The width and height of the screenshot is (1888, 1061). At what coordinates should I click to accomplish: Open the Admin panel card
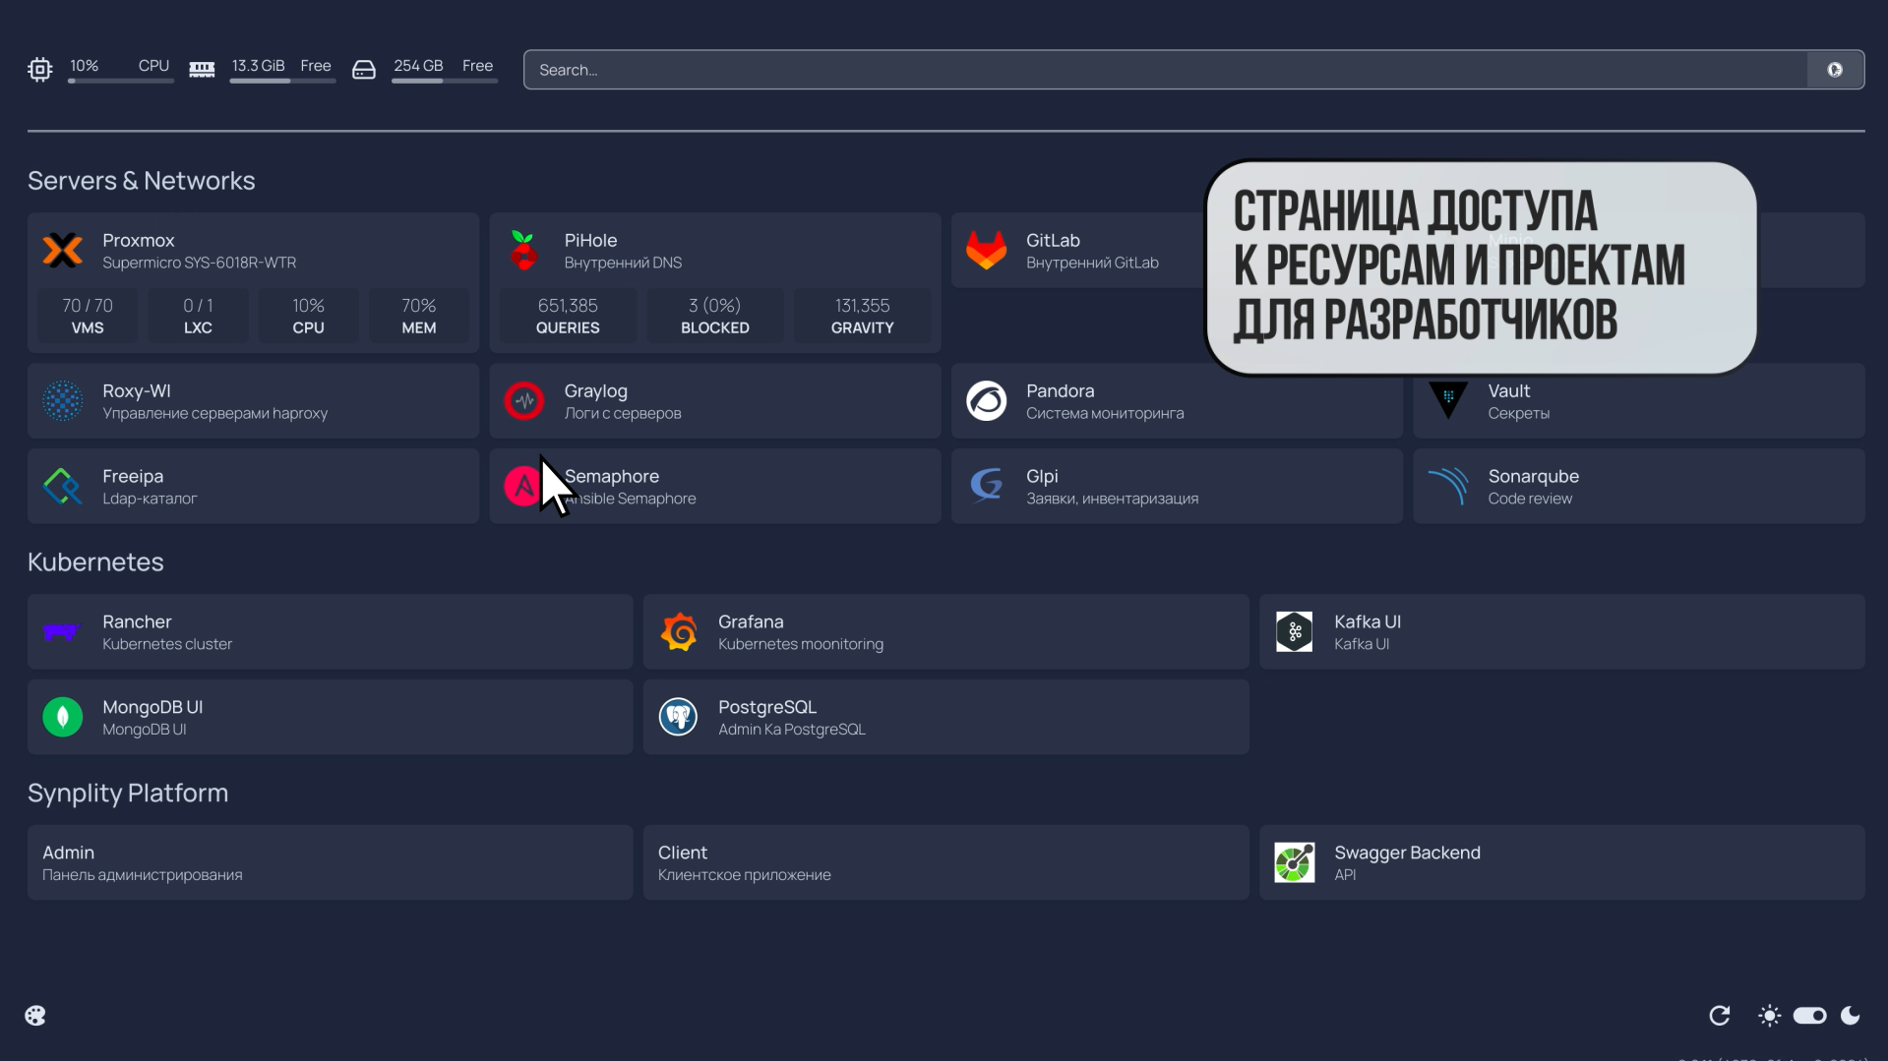tap(329, 861)
